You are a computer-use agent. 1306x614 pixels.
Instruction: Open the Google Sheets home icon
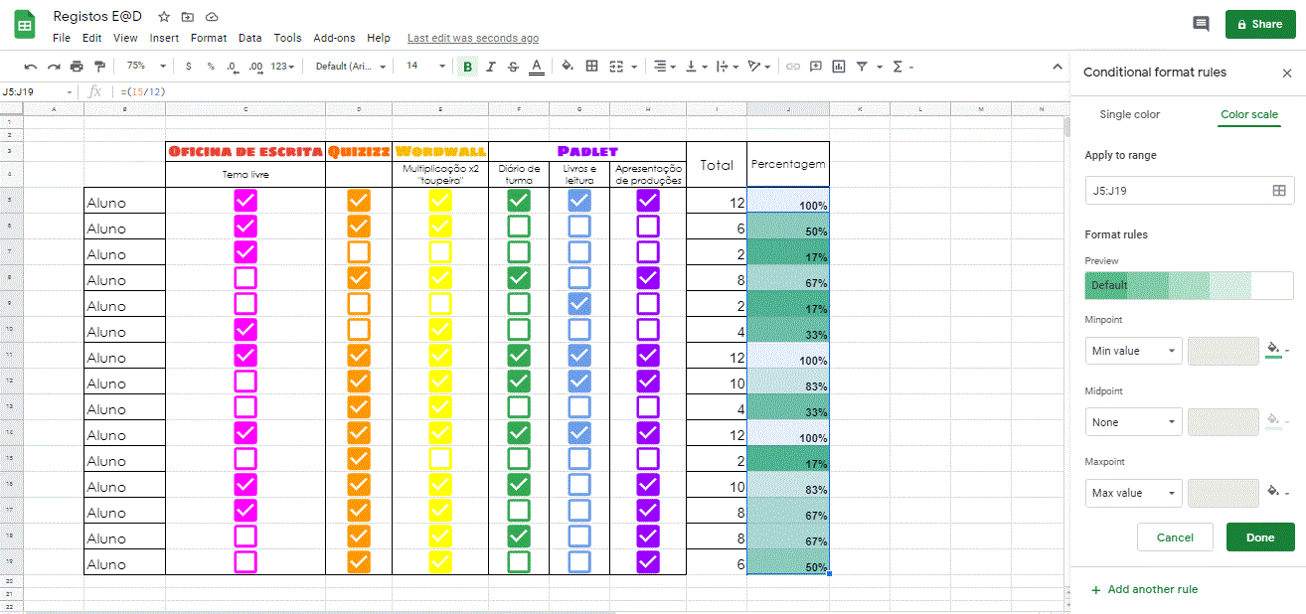pos(25,24)
